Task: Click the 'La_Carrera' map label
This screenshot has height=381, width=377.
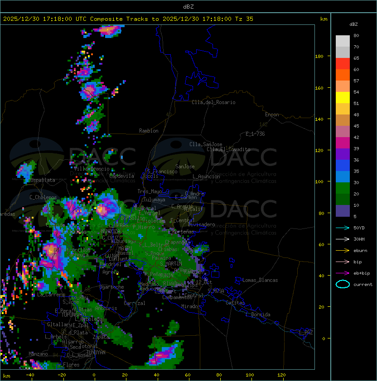Action: coord(51,295)
